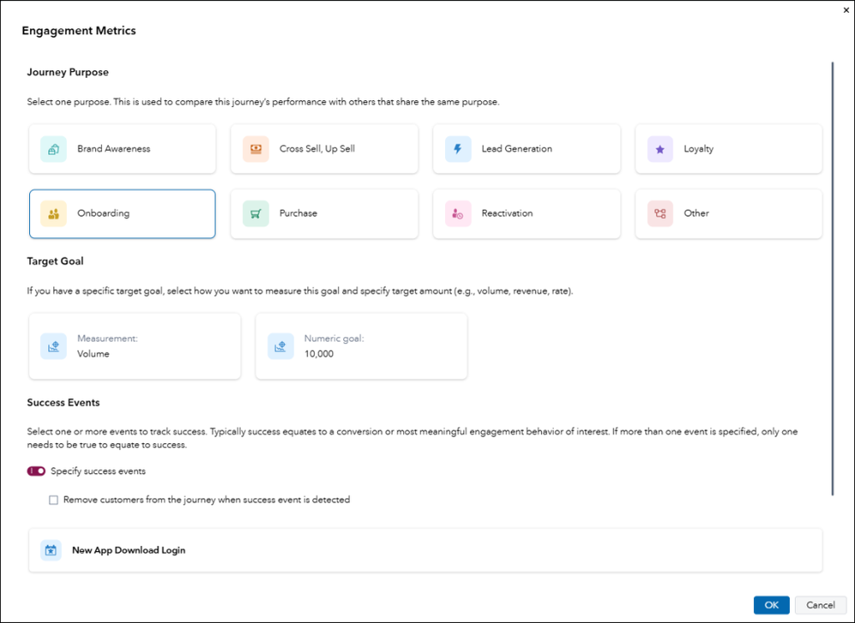Choose the Loyalty journey purpose card
855x623 pixels.
pos(728,149)
